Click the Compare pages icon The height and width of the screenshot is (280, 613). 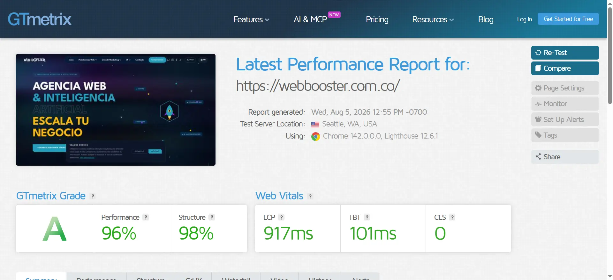tap(538, 68)
